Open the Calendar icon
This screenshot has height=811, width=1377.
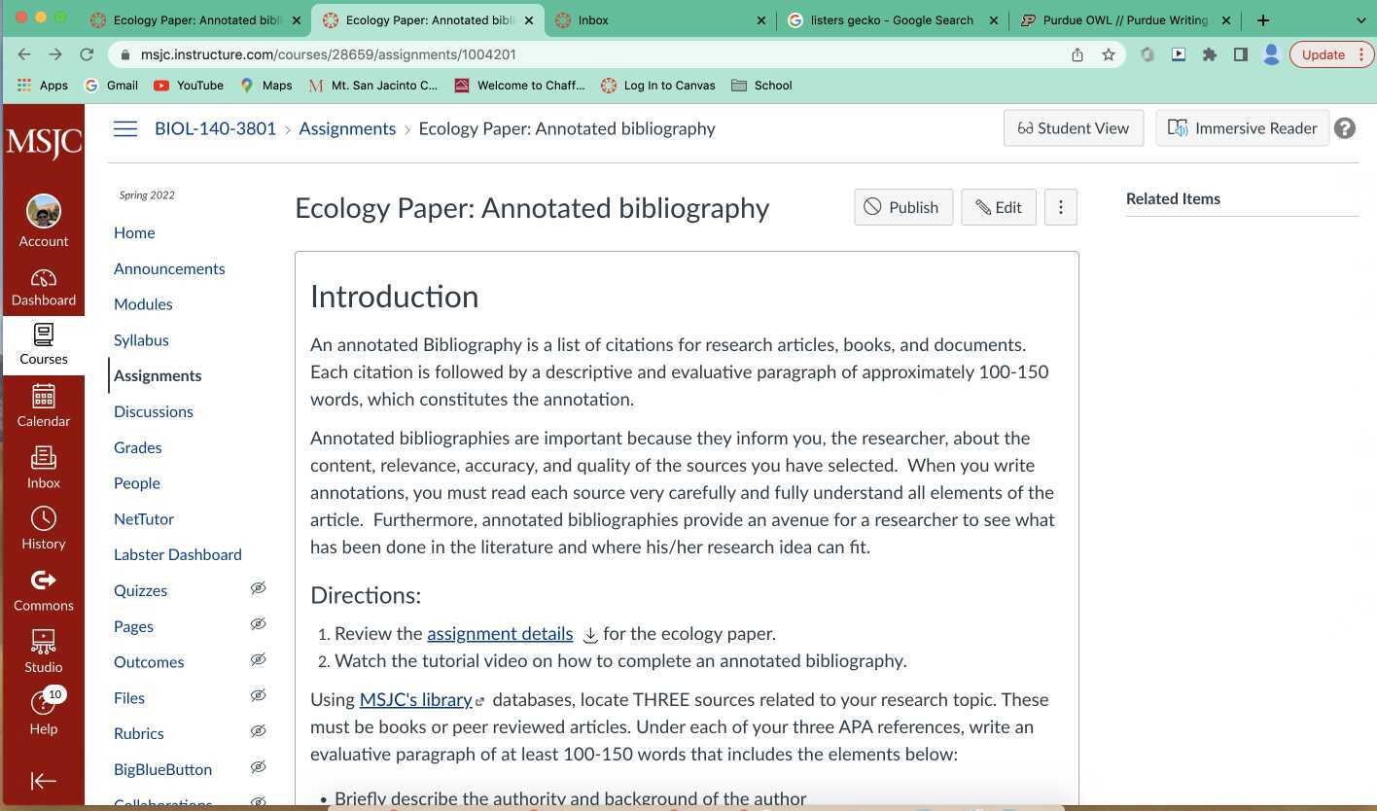(43, 405)
